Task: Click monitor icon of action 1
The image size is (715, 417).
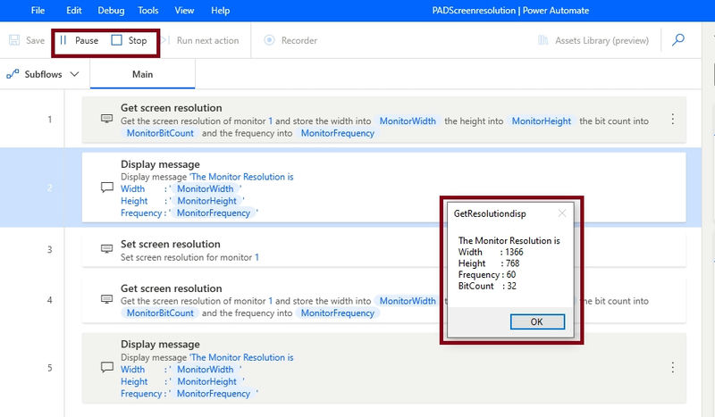Action: coord(106,119)
